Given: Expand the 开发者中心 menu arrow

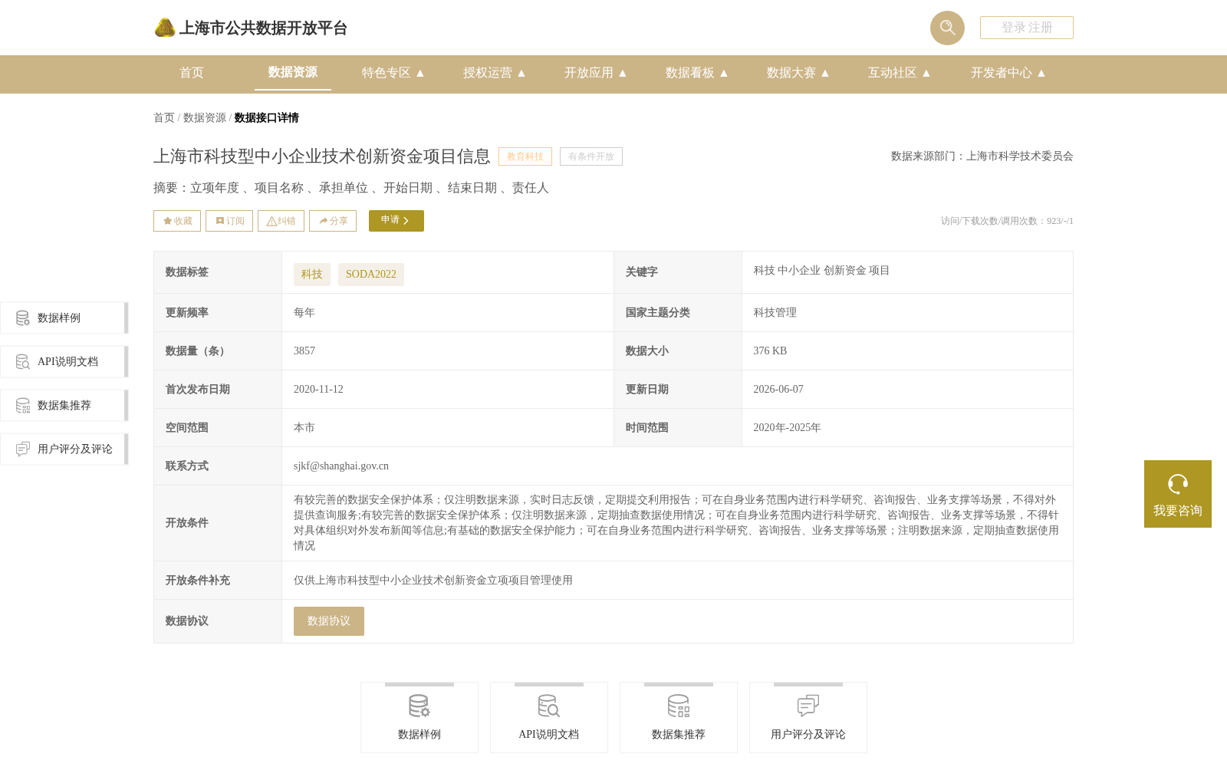Looking at the screenshot, I should coord(1041,73).
